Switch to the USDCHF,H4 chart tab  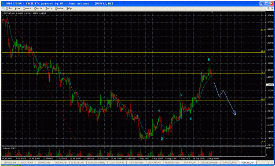(x=27, y=162)
